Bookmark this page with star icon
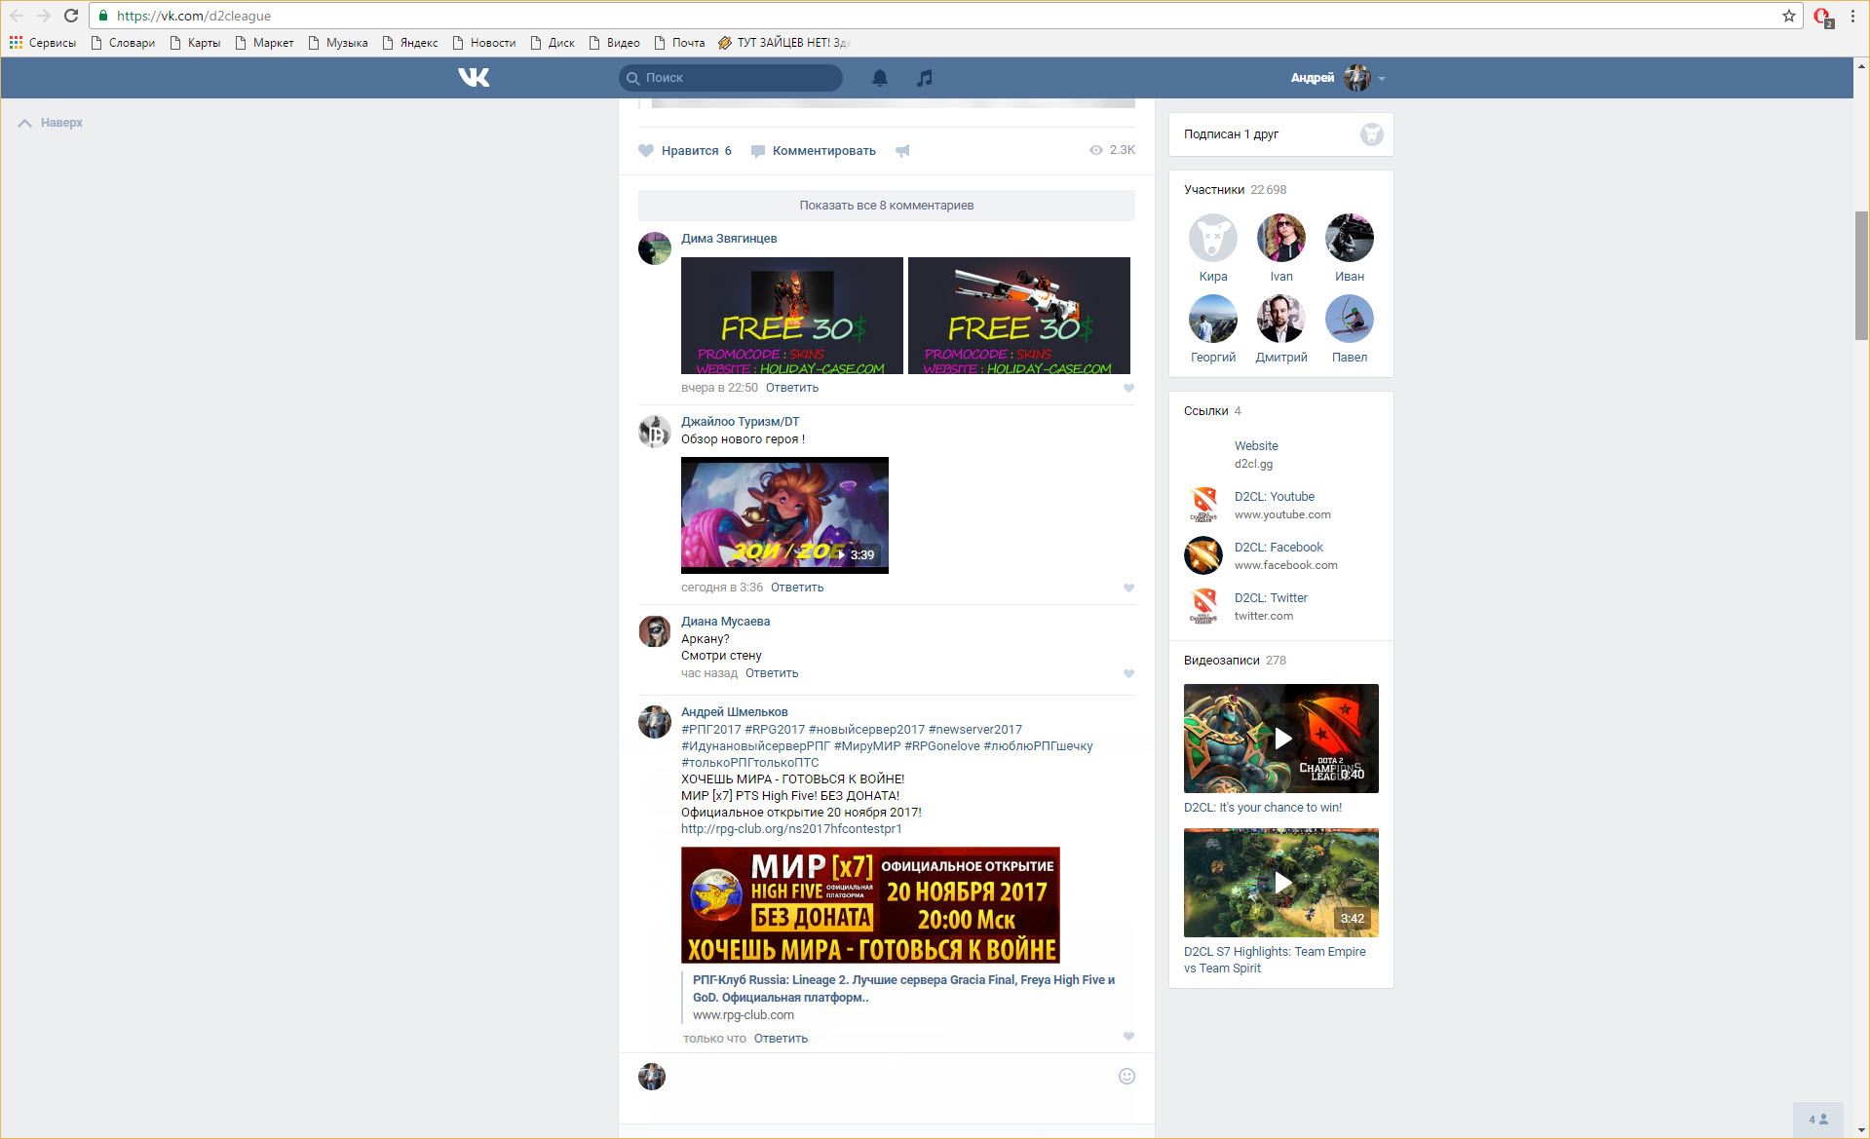The width and height of the screenshot is (1870, 1139). tap(1788, 16)
